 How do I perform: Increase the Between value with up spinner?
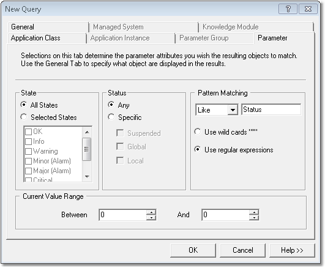(151, 212)
